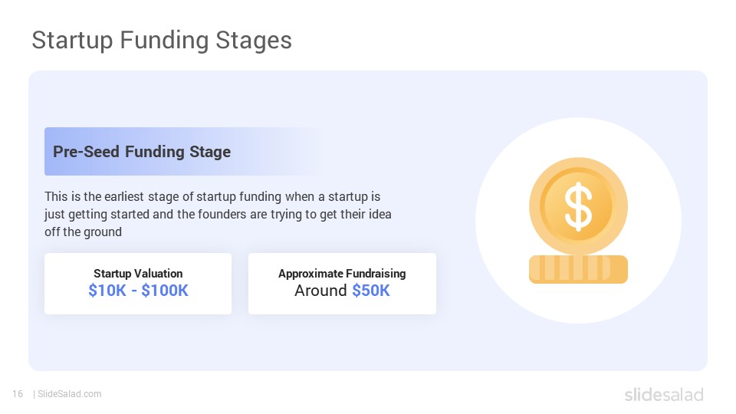Click the earliest stage description paragraph
Image resolution: width=736 pixels, height=414 pixels.
[218, 214]
